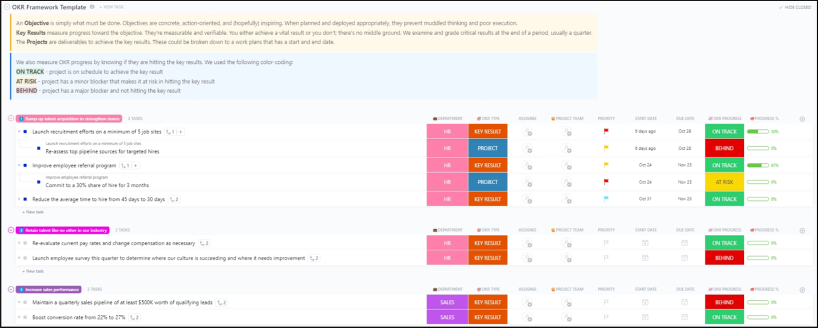Add New task under Ramp up talent group
This screenshot has width=818, height=328.
33,212
